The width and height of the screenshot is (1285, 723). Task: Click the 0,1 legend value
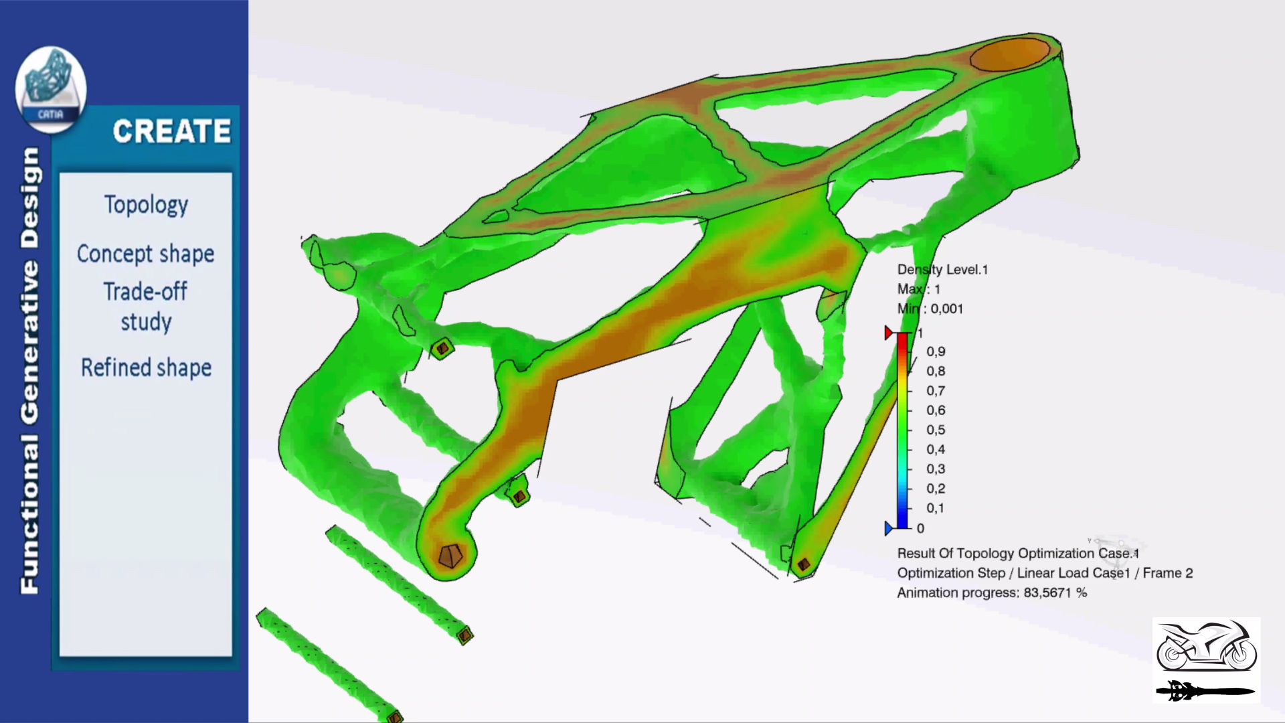pyautogui.click(x=936, y=508)
